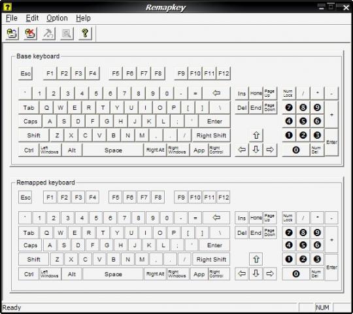The height and width of the screenshot is (314, 353).
Task: Select the down arrow key on Remapped keyboard
Action: click(x=256, y=273)
